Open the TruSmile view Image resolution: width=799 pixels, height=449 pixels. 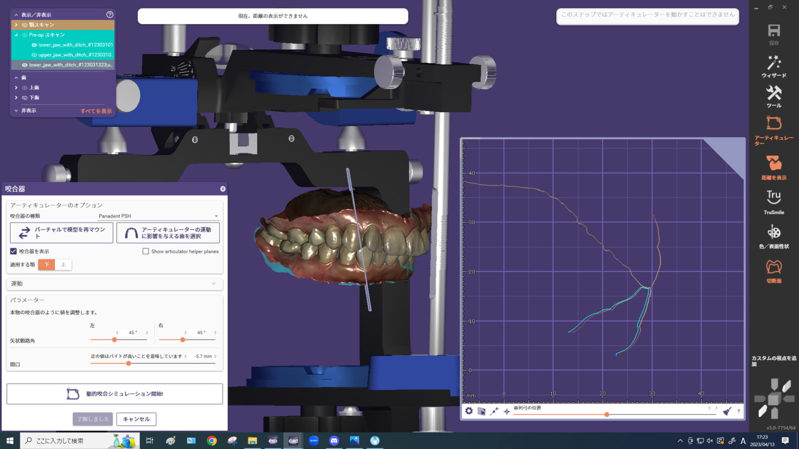click(774, 201)
